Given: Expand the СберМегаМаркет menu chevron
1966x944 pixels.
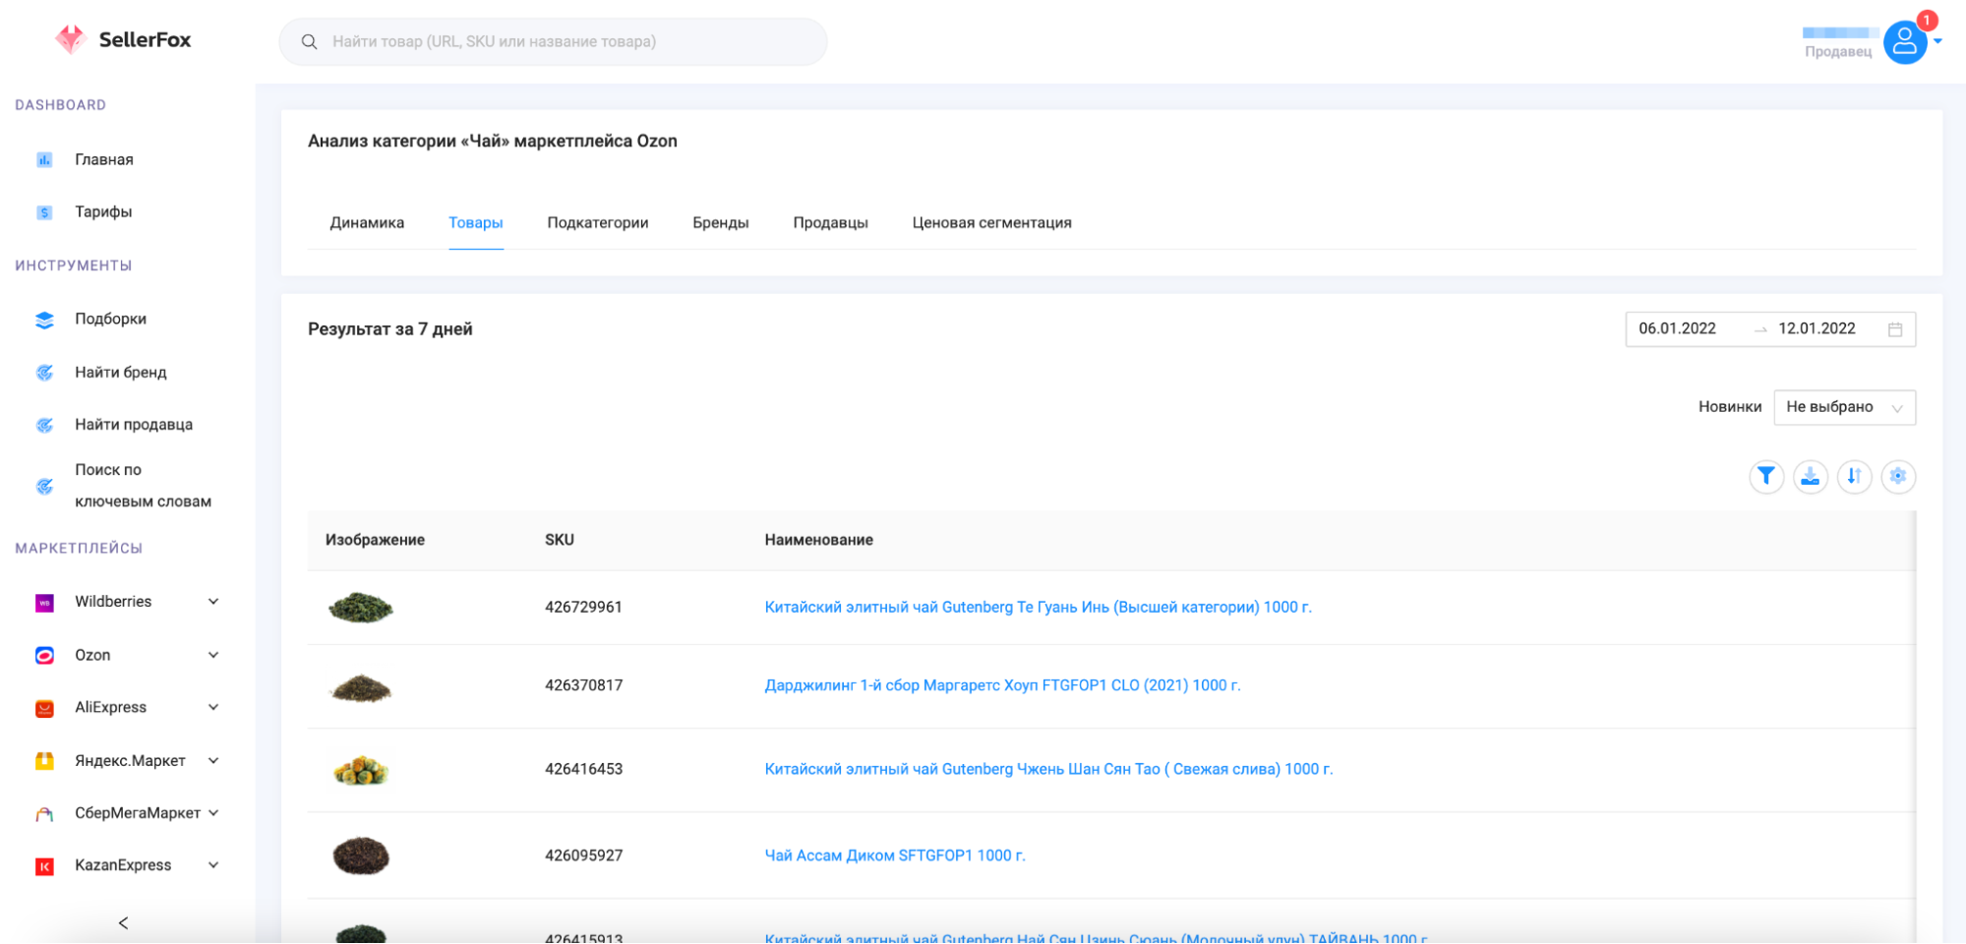Looking at the screenshot, I should (x=213, y=812).
